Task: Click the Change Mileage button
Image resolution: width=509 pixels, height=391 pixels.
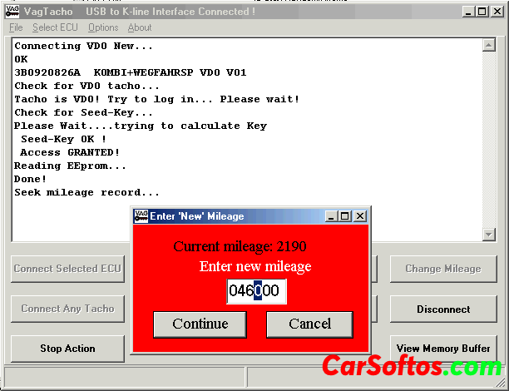Action: tap(442, 269)
